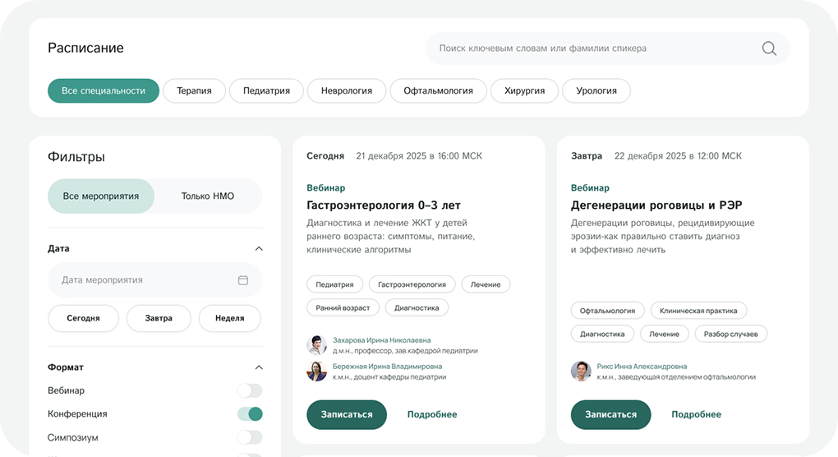The height and width of the screenshot is (457, 838).
Task: Click the Лечение tag on cornea card
Action: point(665,334)
